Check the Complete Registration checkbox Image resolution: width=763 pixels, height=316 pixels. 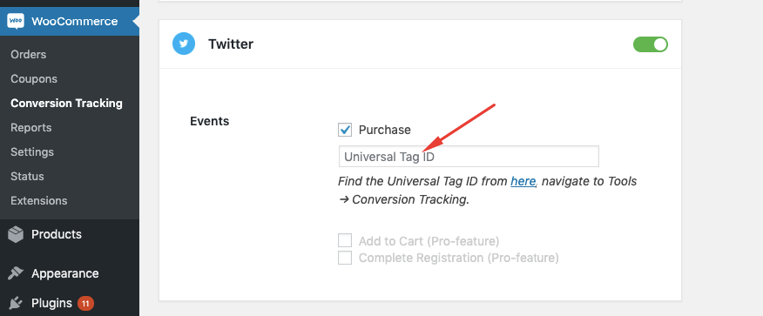345,258
